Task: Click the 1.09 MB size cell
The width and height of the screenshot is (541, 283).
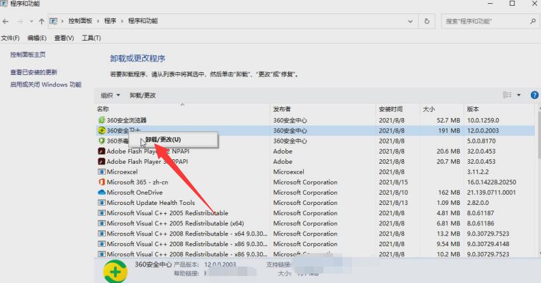Action: pos(448,202)
